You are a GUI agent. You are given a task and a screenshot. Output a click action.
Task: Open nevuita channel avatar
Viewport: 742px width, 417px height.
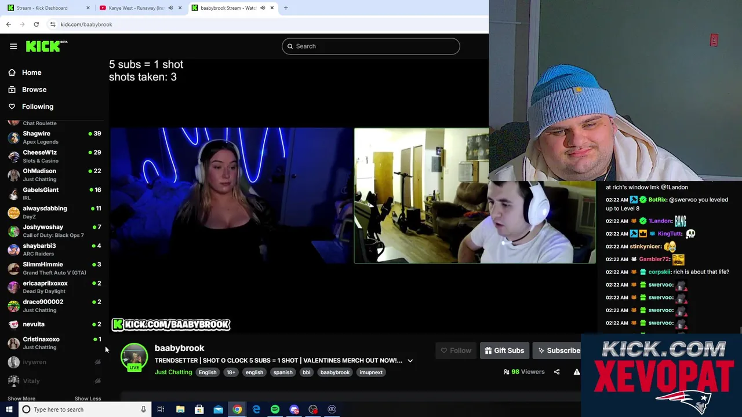13,324
